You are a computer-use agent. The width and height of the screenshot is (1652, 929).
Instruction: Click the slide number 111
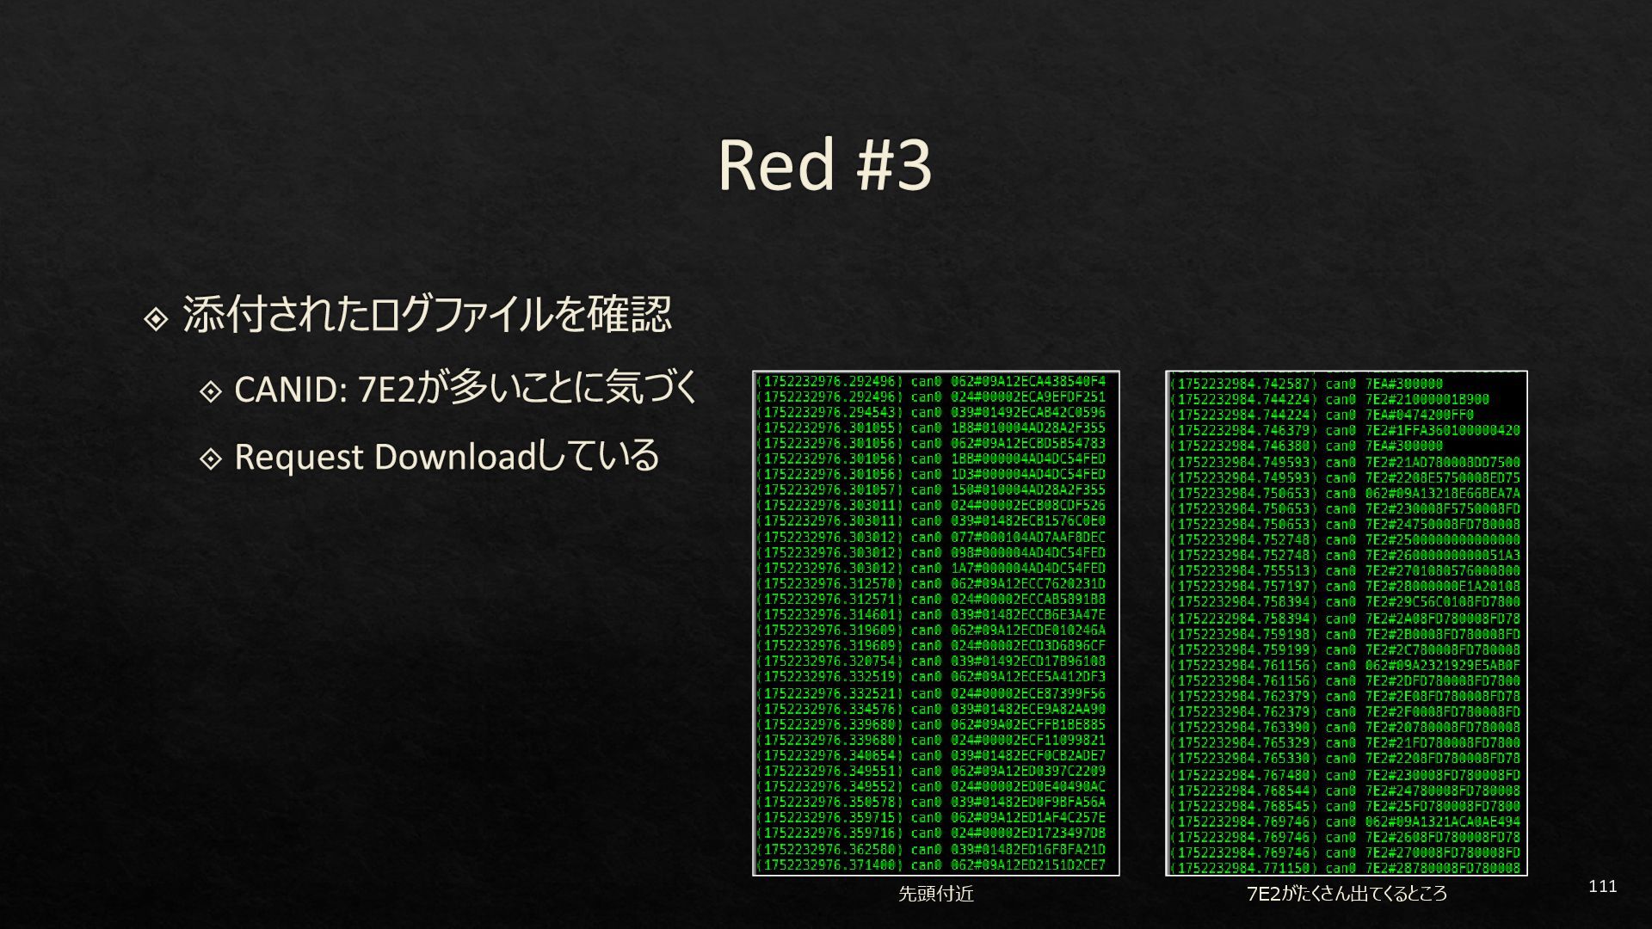point(1602,887)
